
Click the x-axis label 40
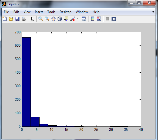click(x=141, y=130)
